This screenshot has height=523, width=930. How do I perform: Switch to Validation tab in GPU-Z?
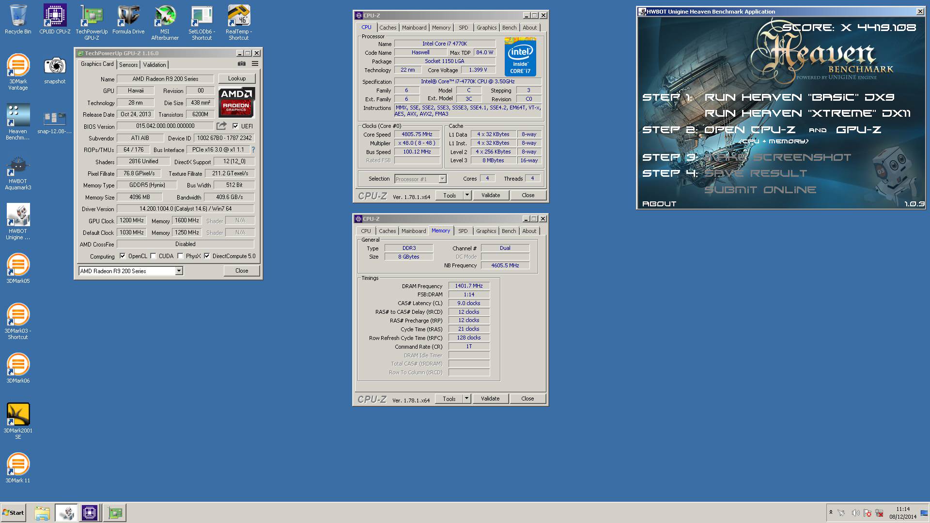[155, 64]
